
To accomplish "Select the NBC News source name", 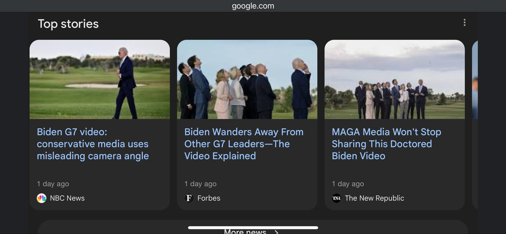I will [67, 198].
